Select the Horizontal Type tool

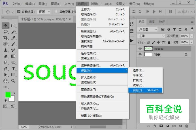[13, 69]
